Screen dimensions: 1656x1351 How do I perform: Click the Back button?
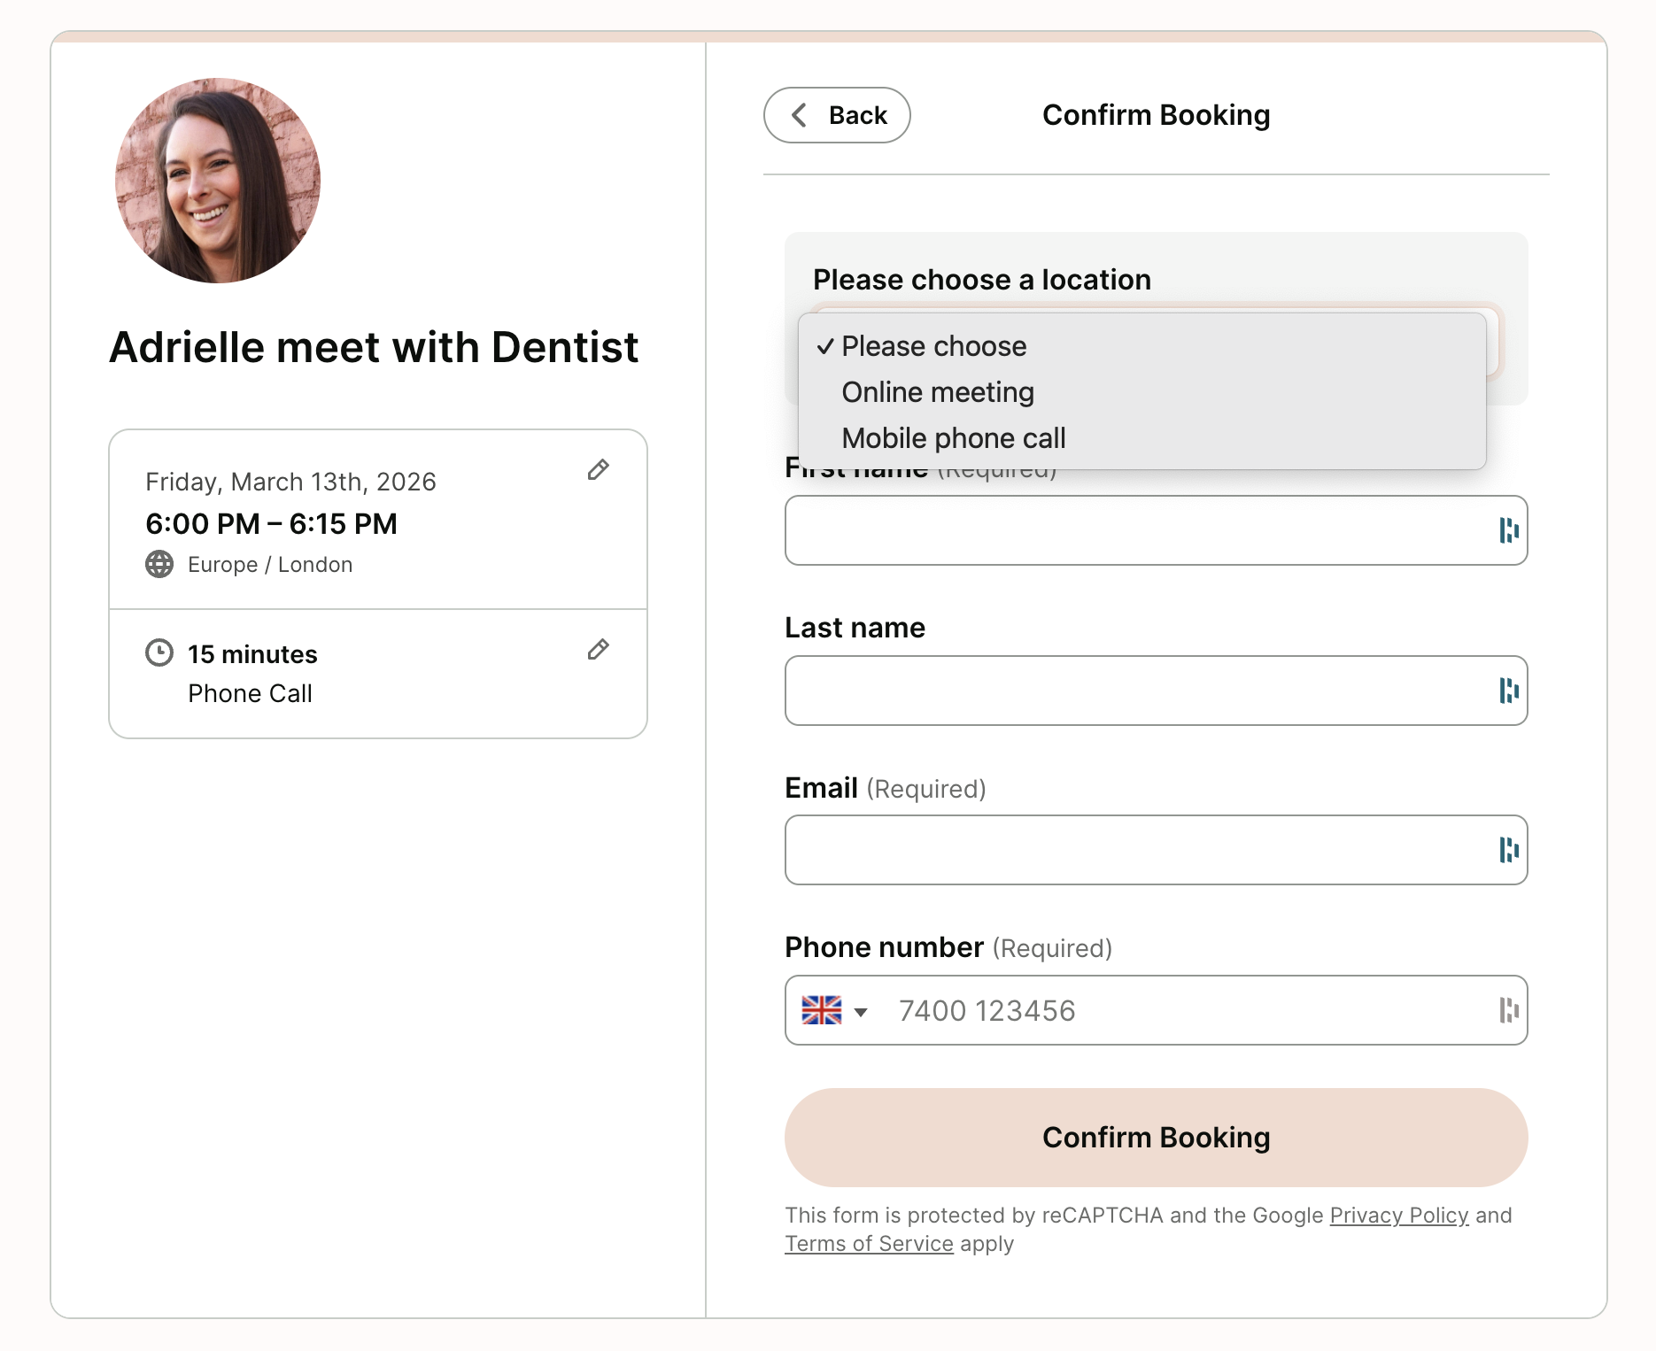coord(837,115)
